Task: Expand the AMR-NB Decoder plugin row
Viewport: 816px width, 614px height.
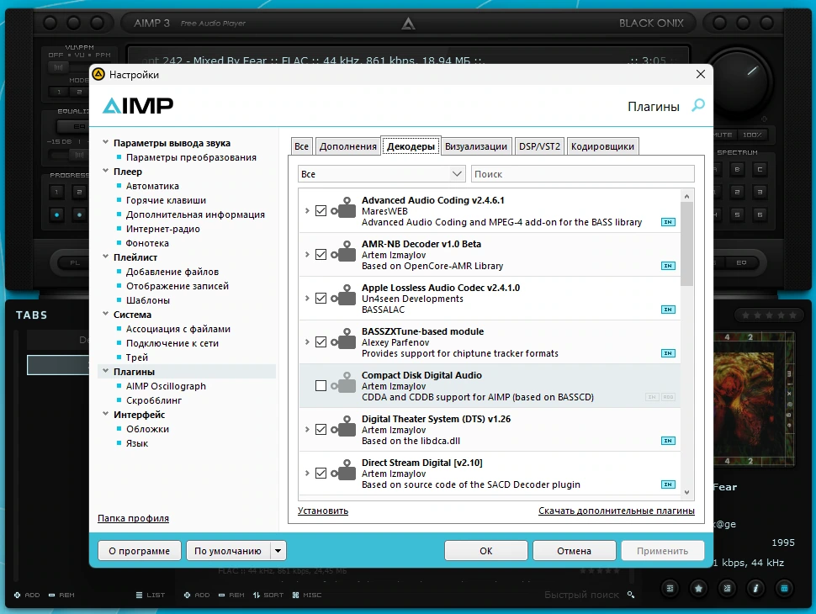Action: pyautogui.click(x=307, y=255)
